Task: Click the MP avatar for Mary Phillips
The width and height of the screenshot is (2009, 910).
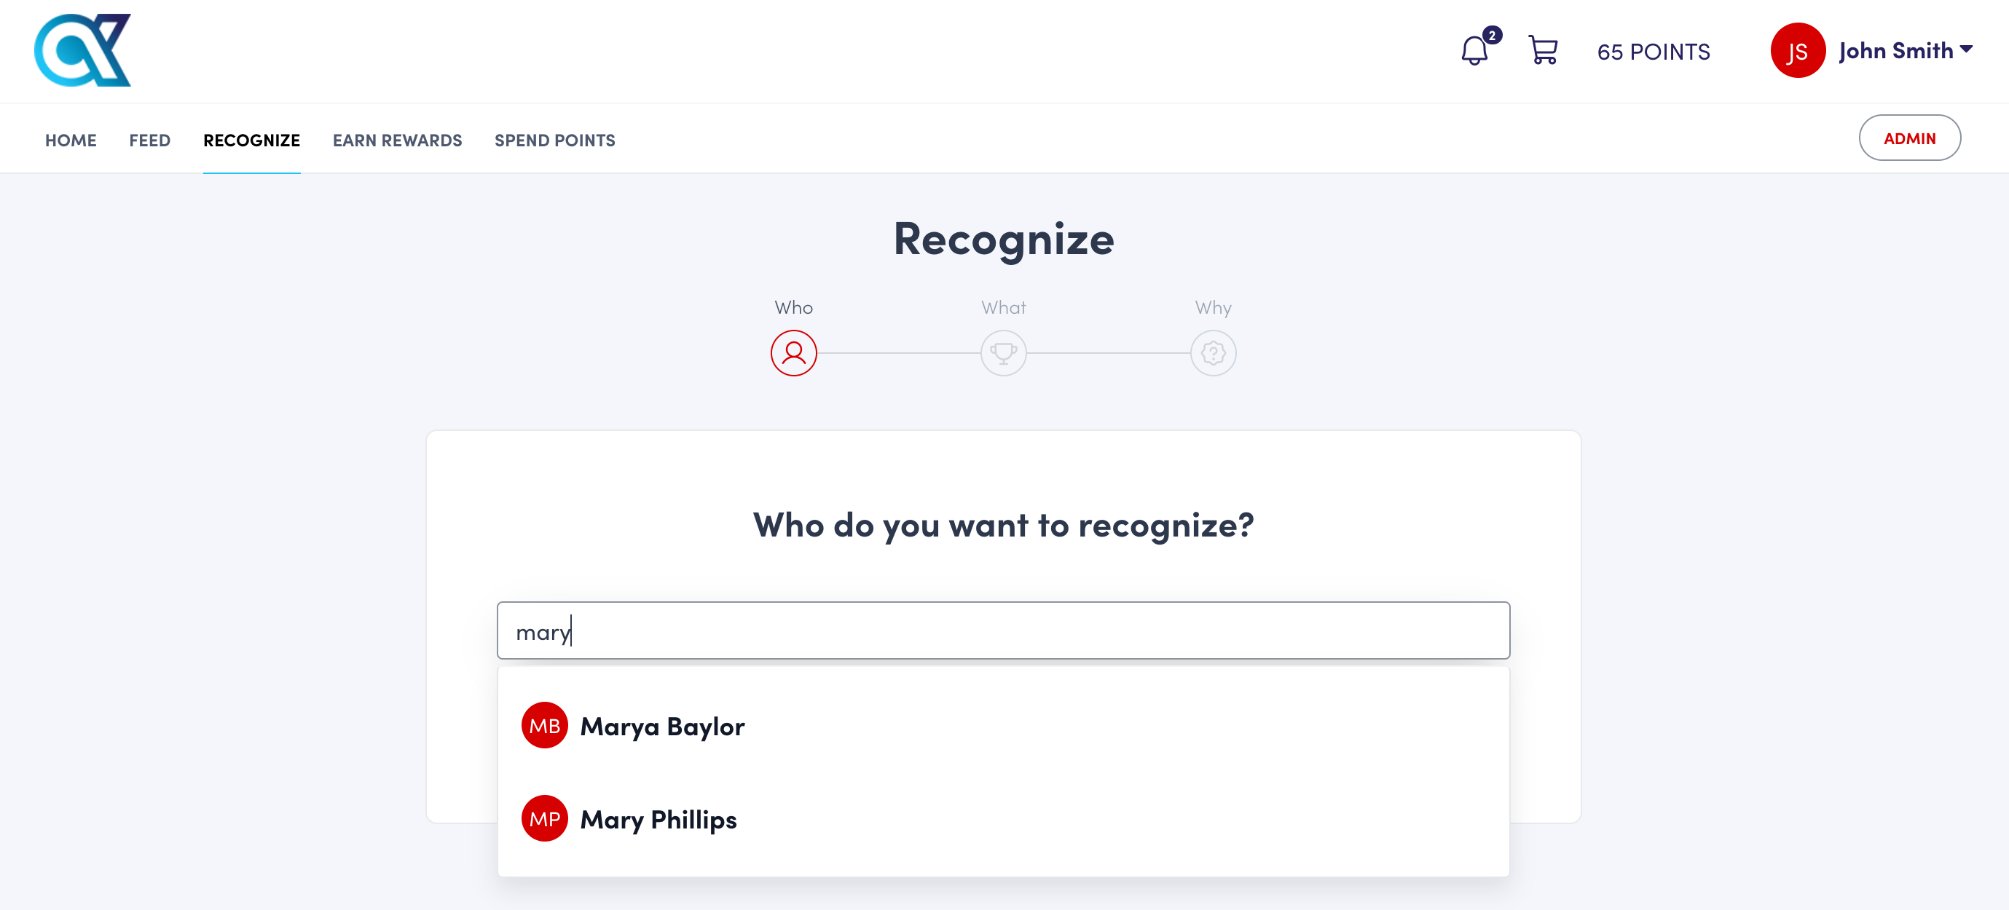Action: click(x=544, y=818)
